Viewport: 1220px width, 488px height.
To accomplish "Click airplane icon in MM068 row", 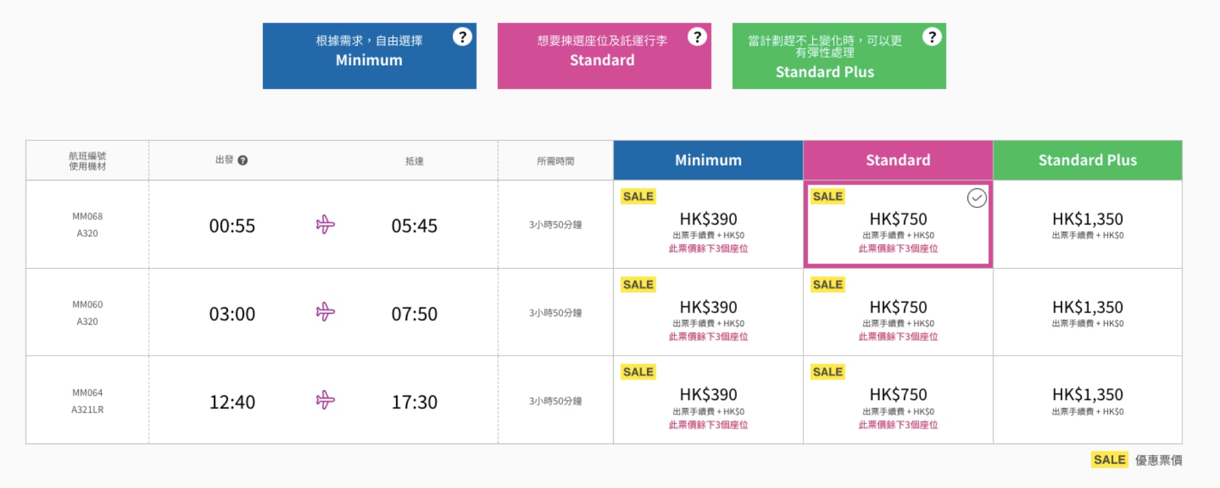I will [x=325, y=224].
